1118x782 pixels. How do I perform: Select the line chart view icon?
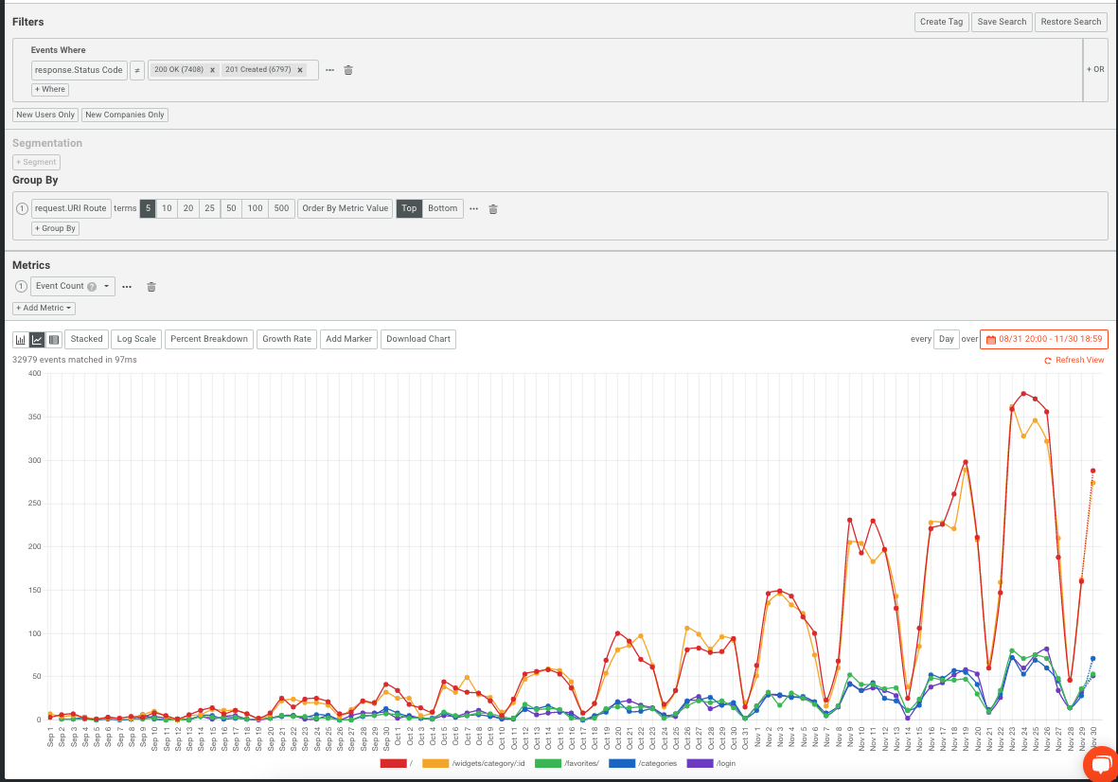click(37, 338)
